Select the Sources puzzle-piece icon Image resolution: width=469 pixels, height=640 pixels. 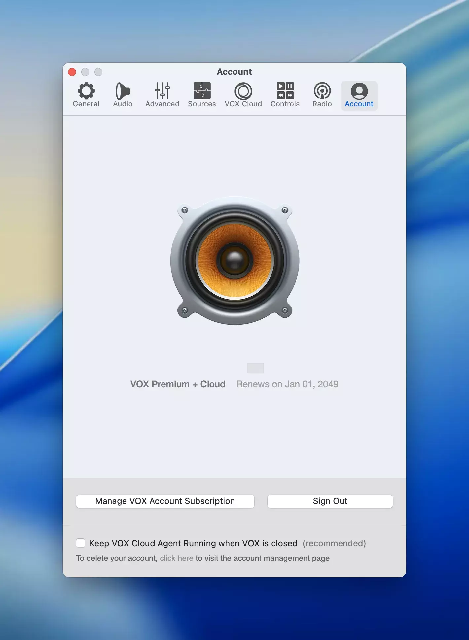202,95
